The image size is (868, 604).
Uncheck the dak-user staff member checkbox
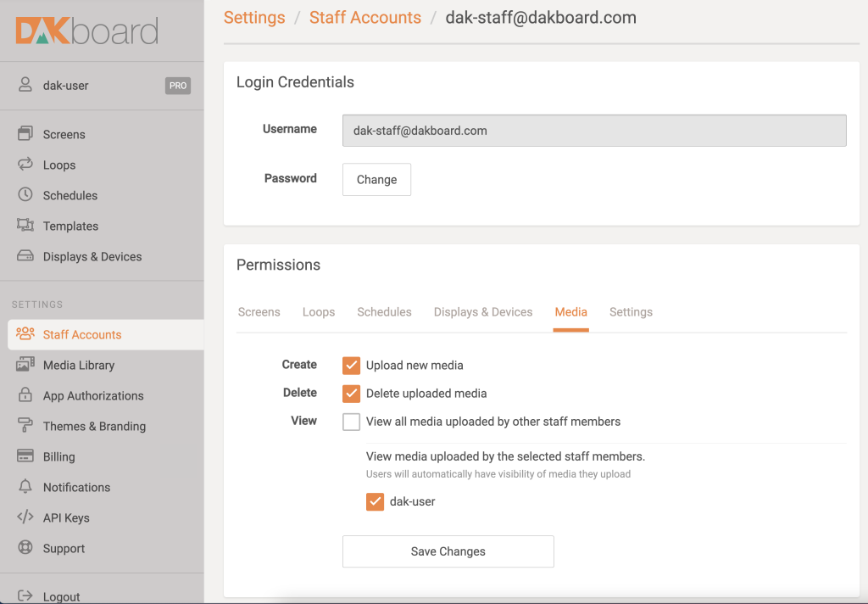click(x=375, y=501)
